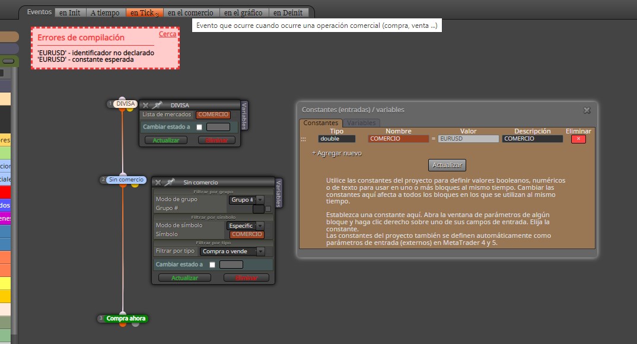637x344 pixels.
Task: Click the 'EURUSD' - constante esperada error
Action: [85, 60]
